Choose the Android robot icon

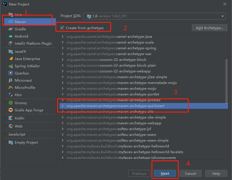tap(11, 36)
